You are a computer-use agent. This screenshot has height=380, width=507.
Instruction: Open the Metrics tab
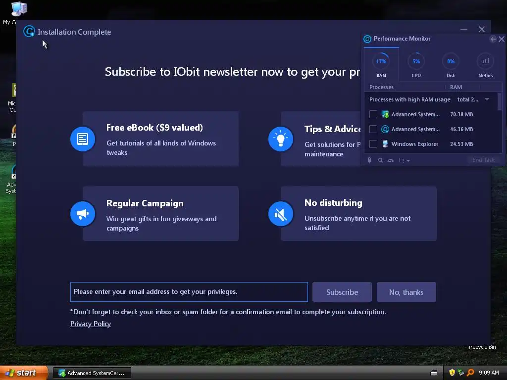click(x=485, y=65)
